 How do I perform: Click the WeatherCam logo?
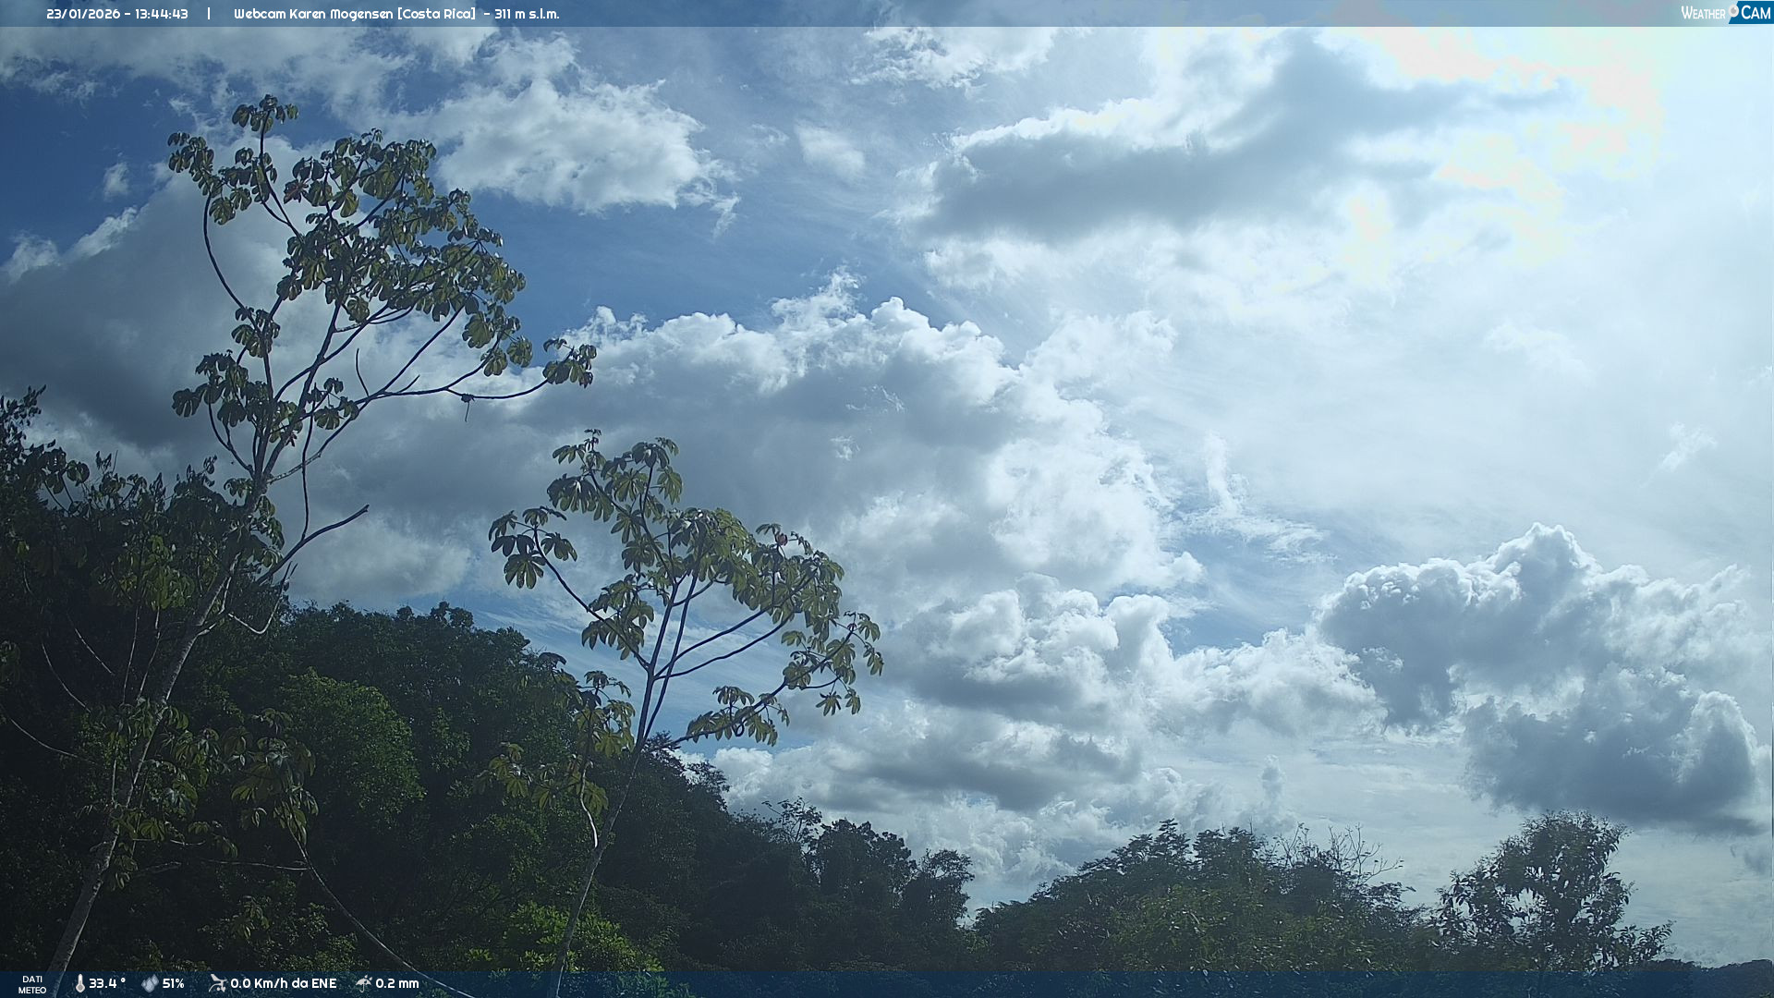point(1725,13)
